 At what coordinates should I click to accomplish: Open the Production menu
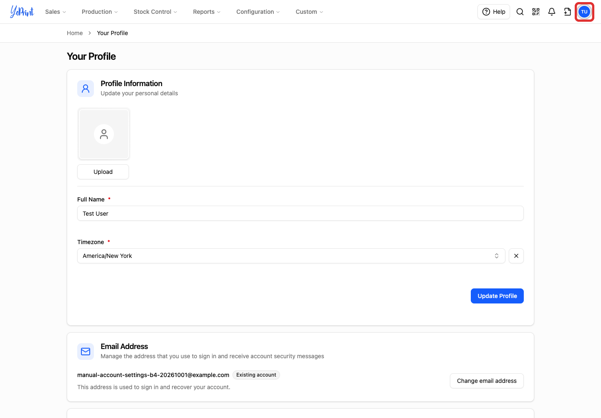100,12
